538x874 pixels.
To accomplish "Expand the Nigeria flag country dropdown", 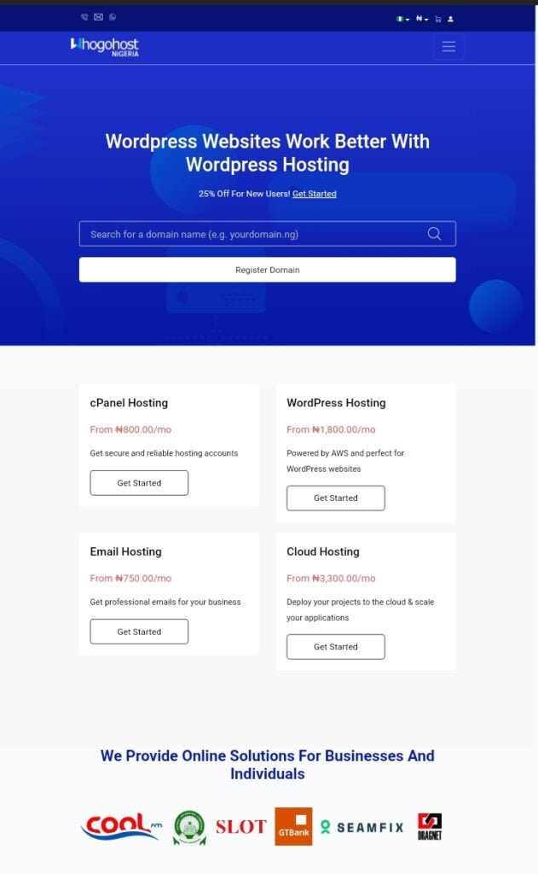I will pyautogui.click(x=402, y=19).
